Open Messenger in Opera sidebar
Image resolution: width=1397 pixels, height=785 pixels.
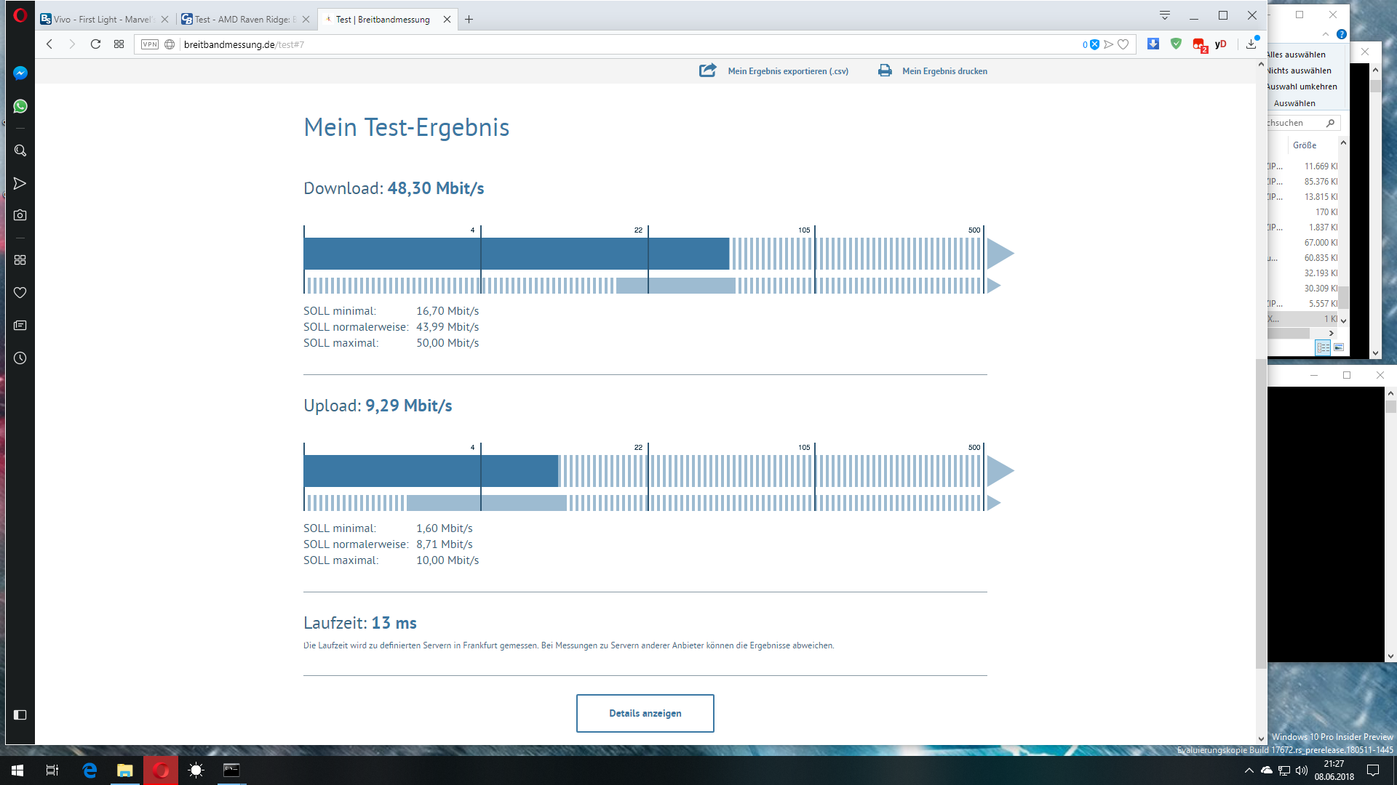20,73
